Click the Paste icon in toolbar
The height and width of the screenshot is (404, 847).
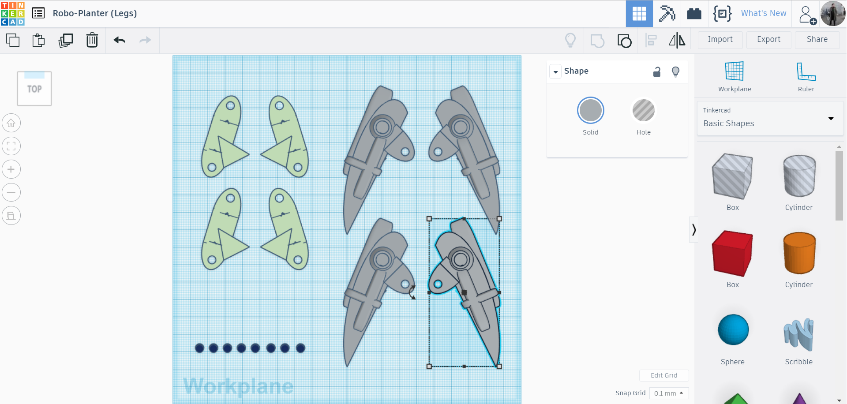click(38, 40)
